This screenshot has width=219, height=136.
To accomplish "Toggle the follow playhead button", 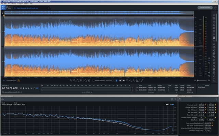I will 37,88.
